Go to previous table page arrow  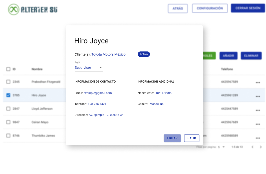(252, 147)
